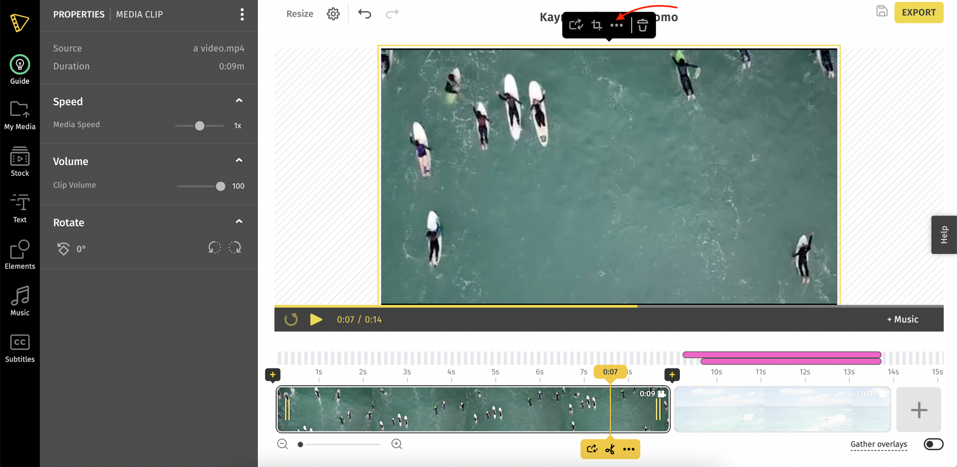
Task: Rotate clip clockwise
Action: (x=235, y=247)
